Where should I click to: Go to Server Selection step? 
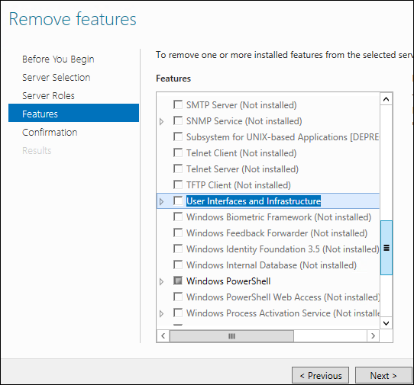click(57, 78)
